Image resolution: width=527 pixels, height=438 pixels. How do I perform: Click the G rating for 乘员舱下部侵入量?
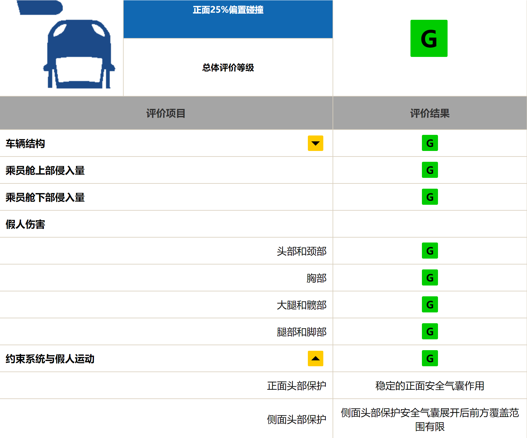(430, 197)
